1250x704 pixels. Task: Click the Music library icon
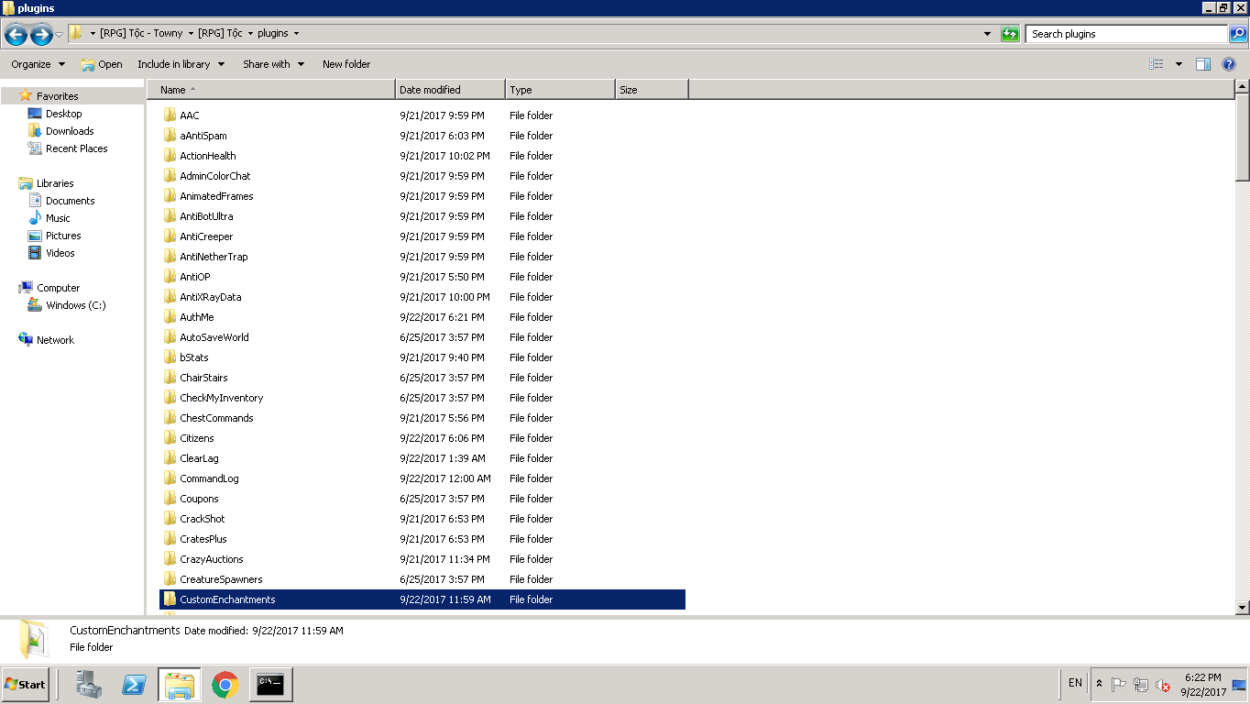coord(35,218)
